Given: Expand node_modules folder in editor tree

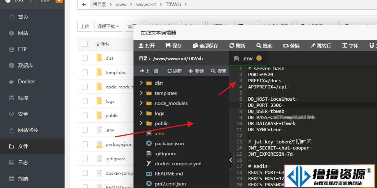Looking at the screenshot, I should point(141,103).
